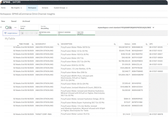The image size is (168, 117).
Task: Select description FizzyFusion Water Box 256 Oz
Action: (x=74, y=72)
